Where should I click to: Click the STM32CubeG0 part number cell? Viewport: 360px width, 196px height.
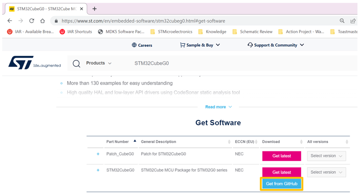120,170
